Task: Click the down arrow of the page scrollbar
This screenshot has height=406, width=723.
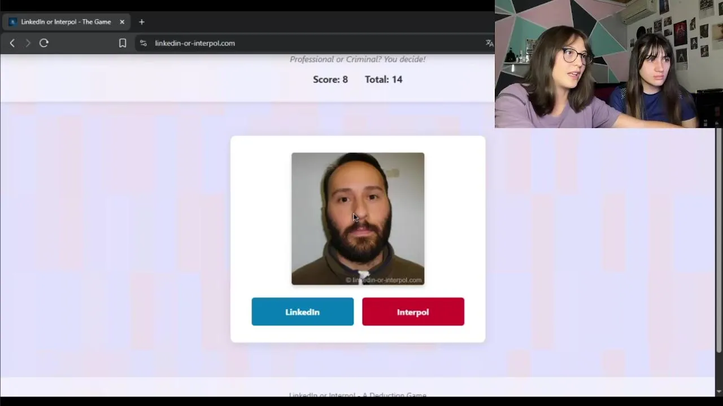Action: [x=718, y=391]
